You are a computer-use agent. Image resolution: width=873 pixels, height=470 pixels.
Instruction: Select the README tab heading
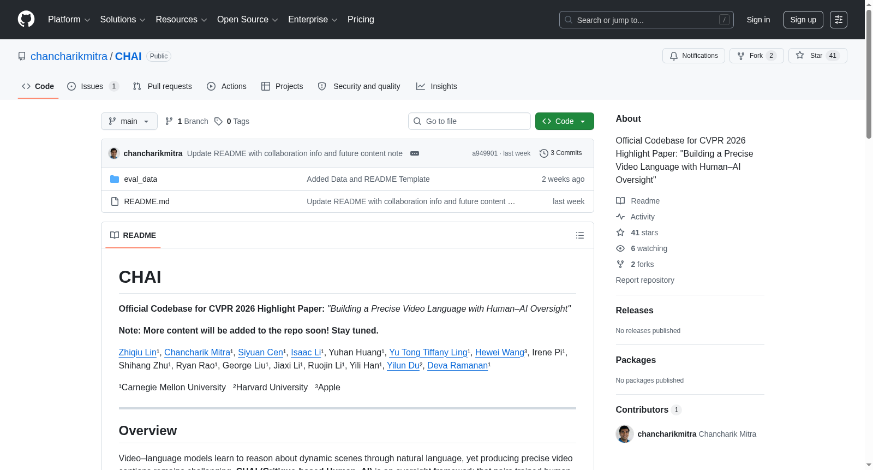pyautogui.click(x=133, y=235)
